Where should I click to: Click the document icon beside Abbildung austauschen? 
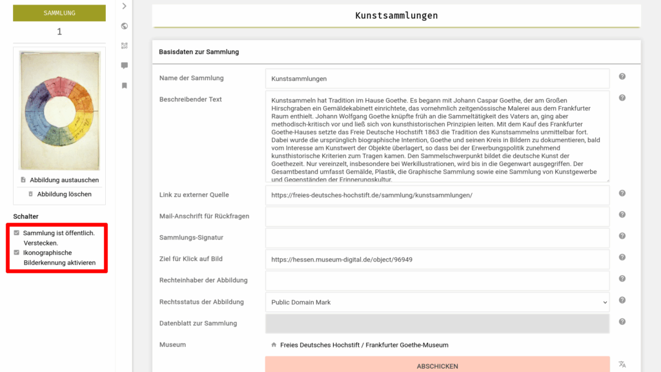[23, 180]
